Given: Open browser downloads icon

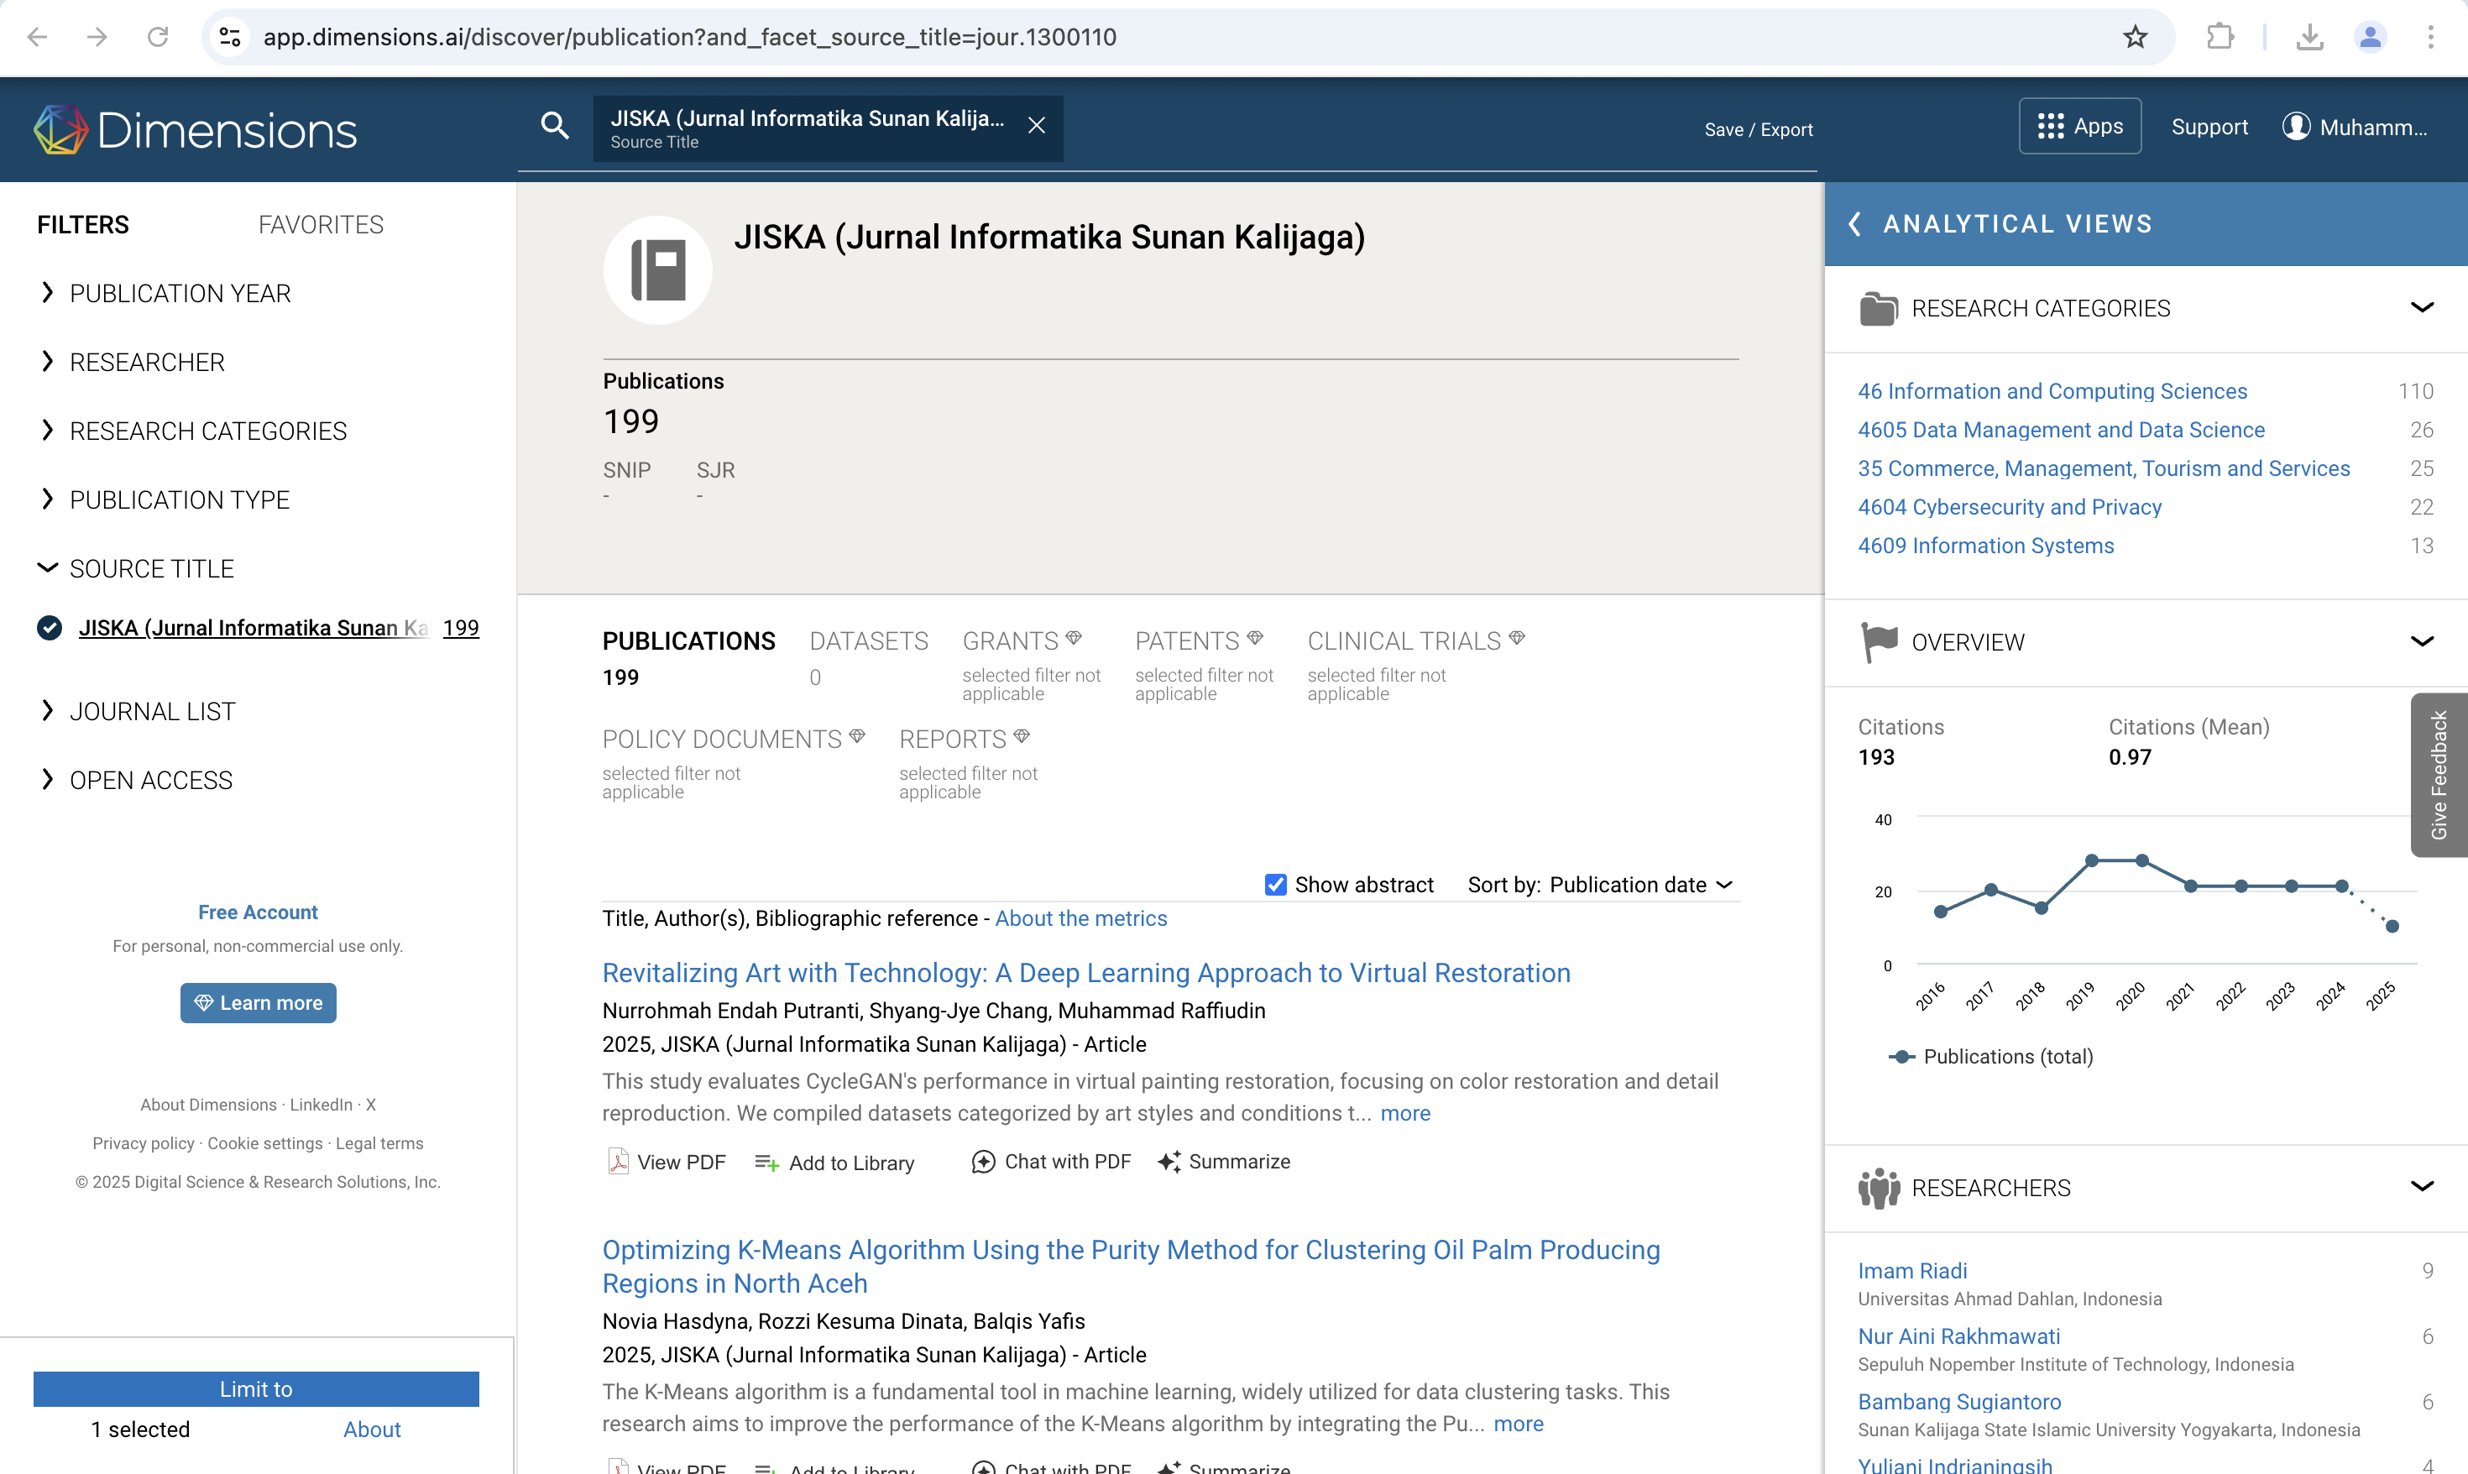Looking at the screenshot, I should (x=2309, y=38).
